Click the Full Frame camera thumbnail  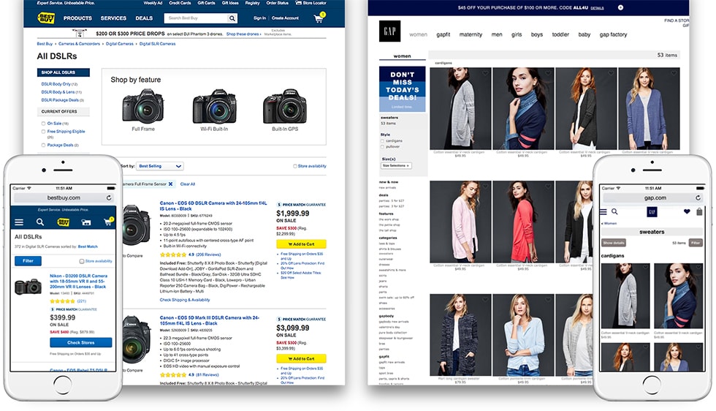(x=143, y=106)
